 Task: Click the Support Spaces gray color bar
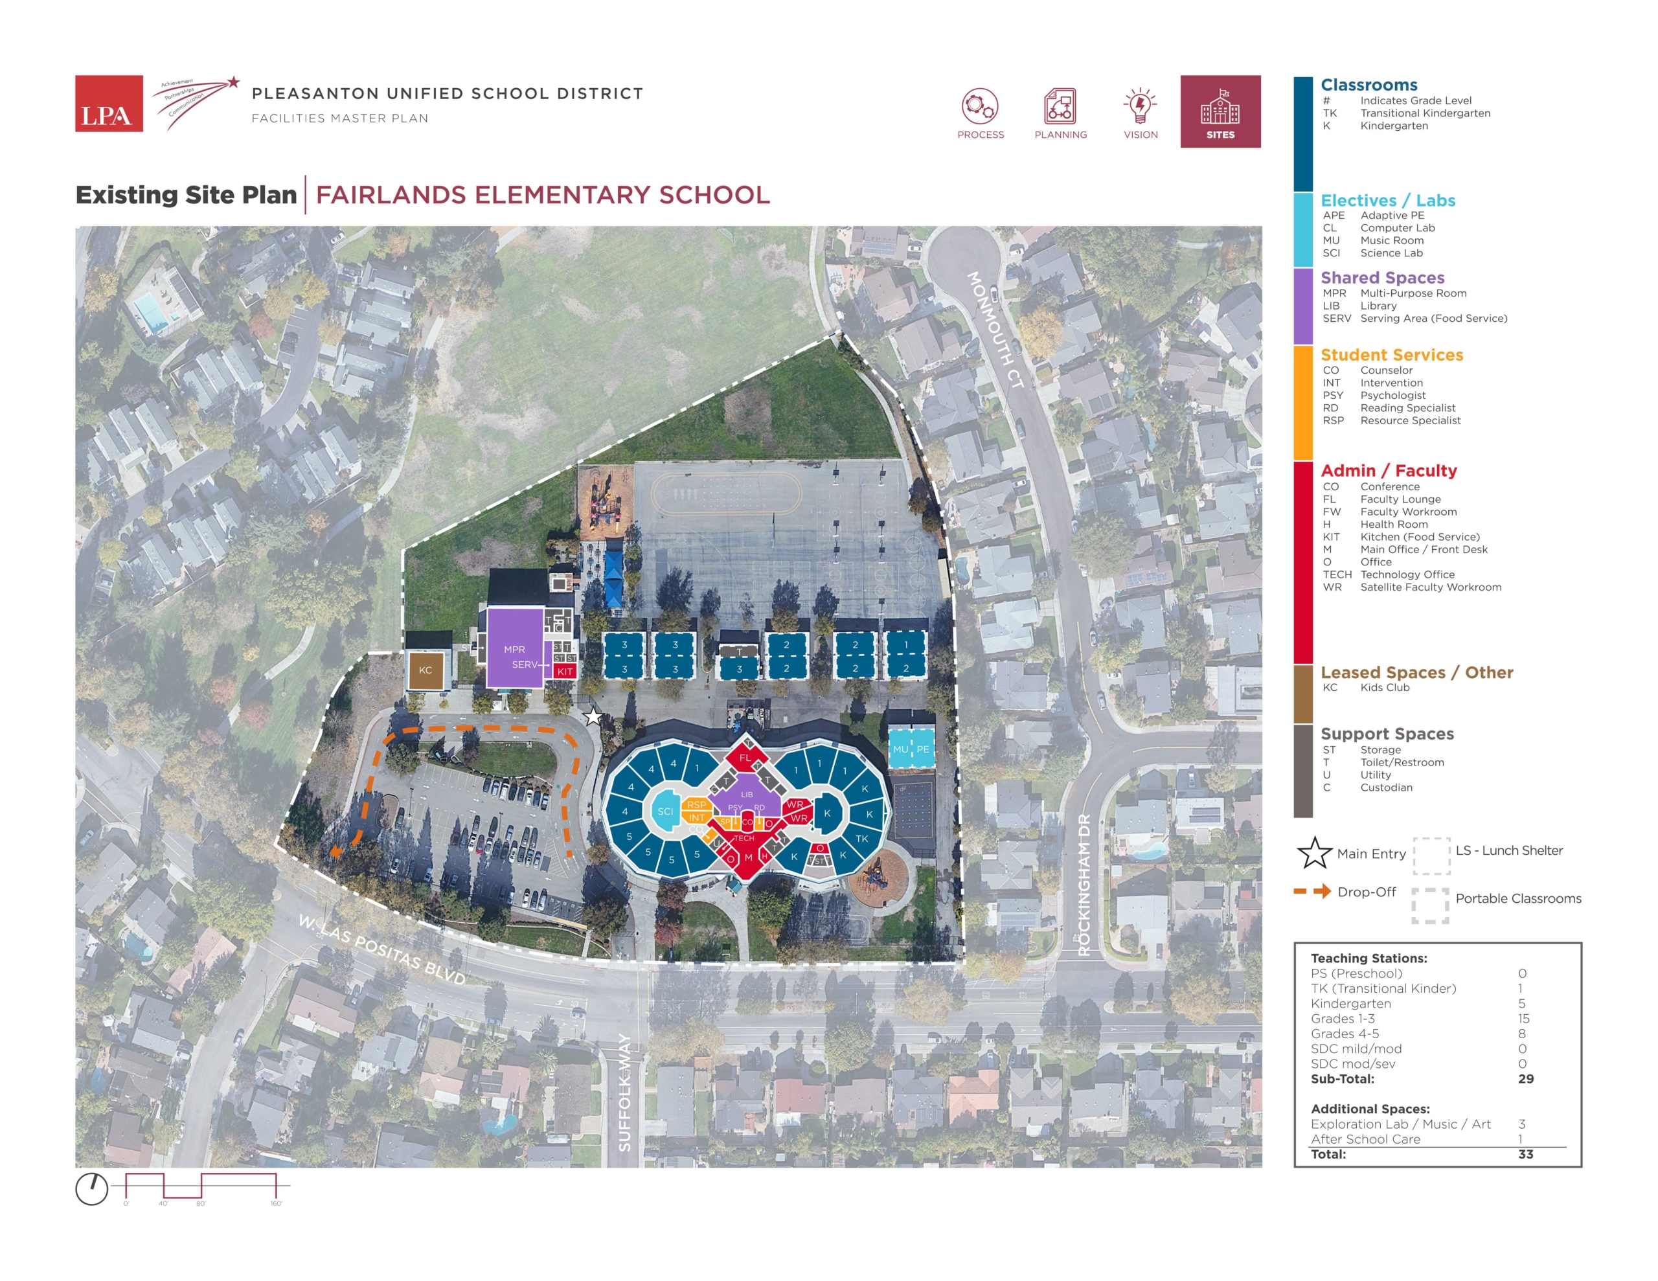tap(1302, 771)
